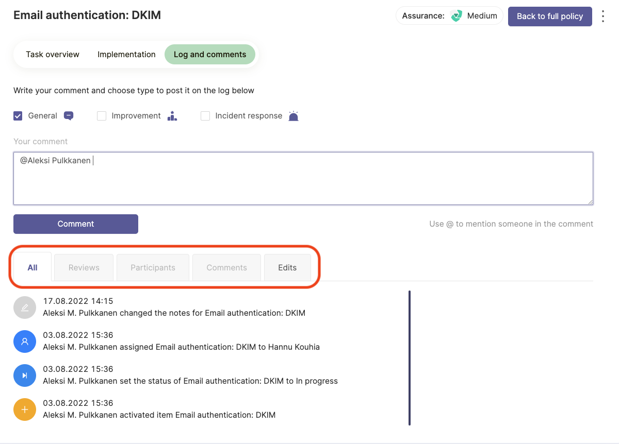
Task: Click the blue person icon for the assignment entry
Action: tap(25, 341)
